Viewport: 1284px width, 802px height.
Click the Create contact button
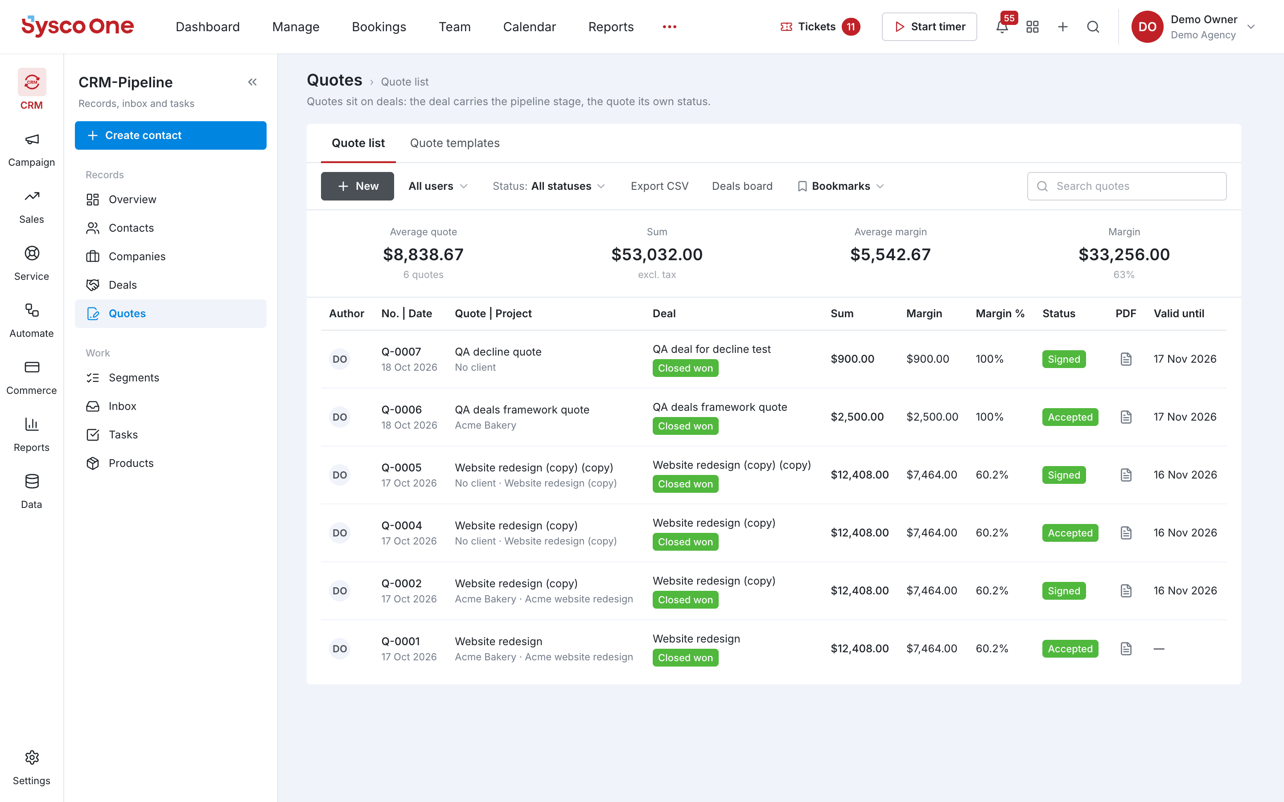point(170,135)
